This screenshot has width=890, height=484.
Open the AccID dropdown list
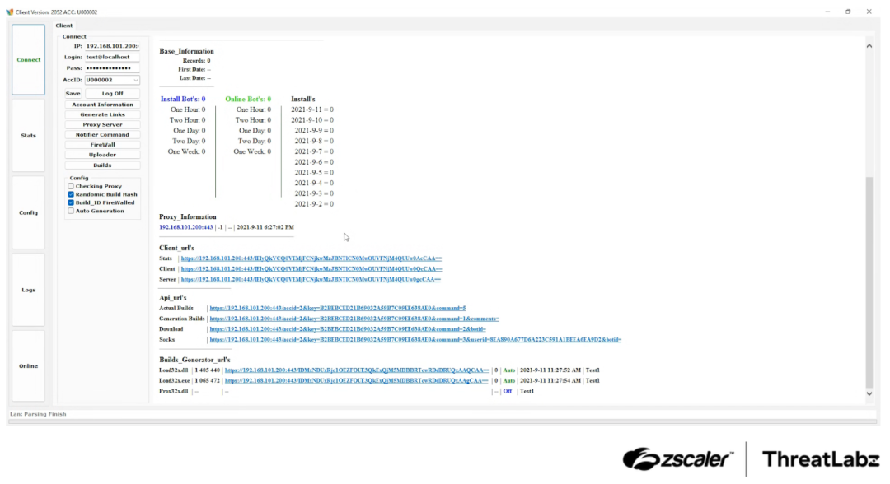click(135, 81)
